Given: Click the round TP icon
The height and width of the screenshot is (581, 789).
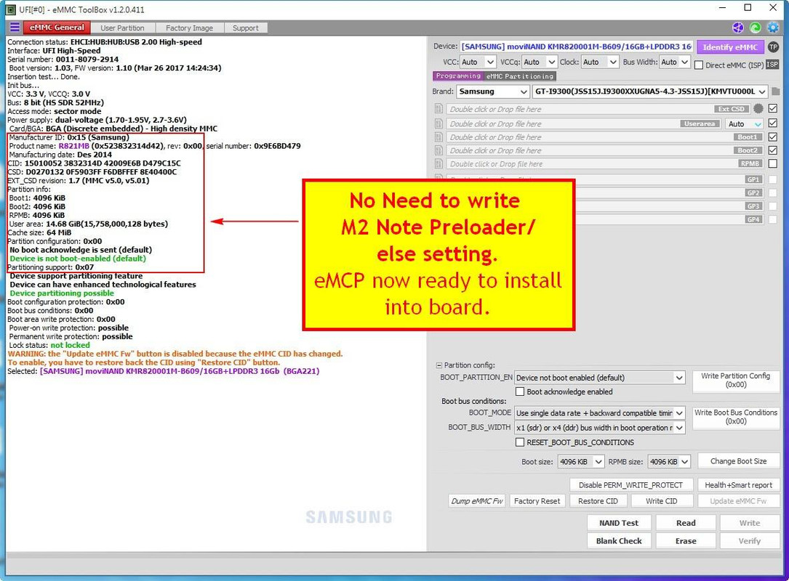Looking at the screenshot, I should (x=773, y=46).
